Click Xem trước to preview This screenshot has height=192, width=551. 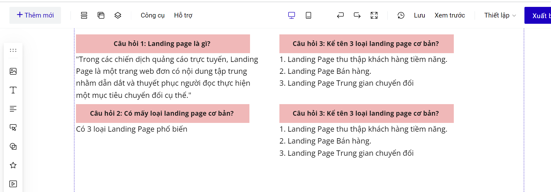pos(450,15)
